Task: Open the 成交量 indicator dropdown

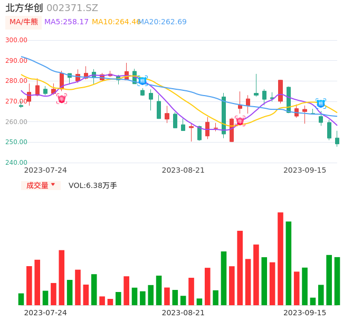Action: tap(41, 185)
